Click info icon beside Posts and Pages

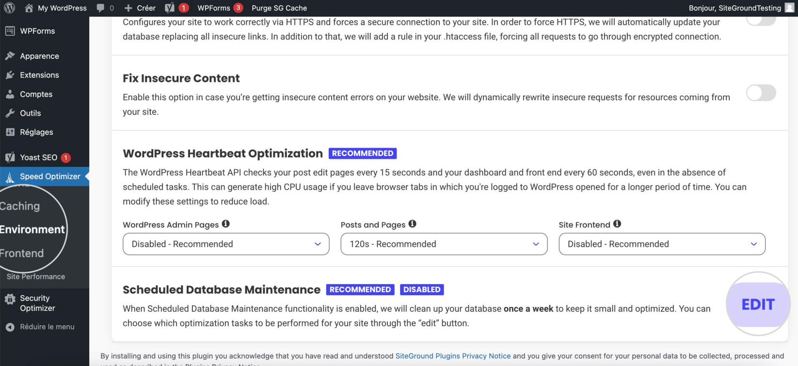pyautogui.click(x=413, y=224)
